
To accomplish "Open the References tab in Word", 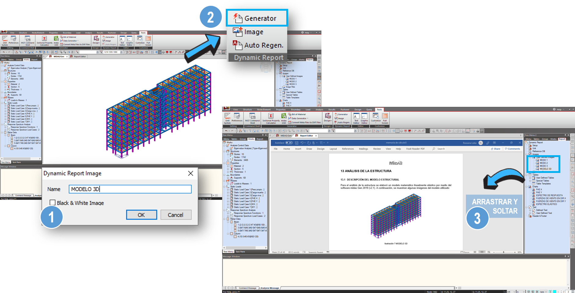I will coord(348,149).
